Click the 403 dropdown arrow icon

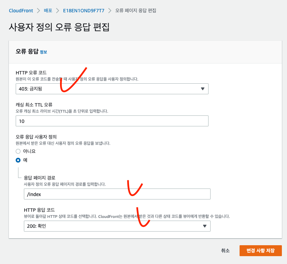[203, 89]
